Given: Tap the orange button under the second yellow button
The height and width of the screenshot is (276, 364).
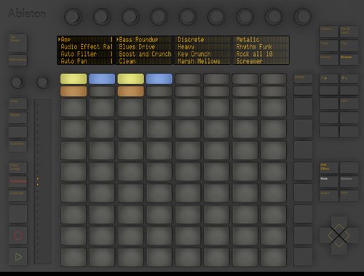Looking at the screenshot, I should (x=130, y=92).
